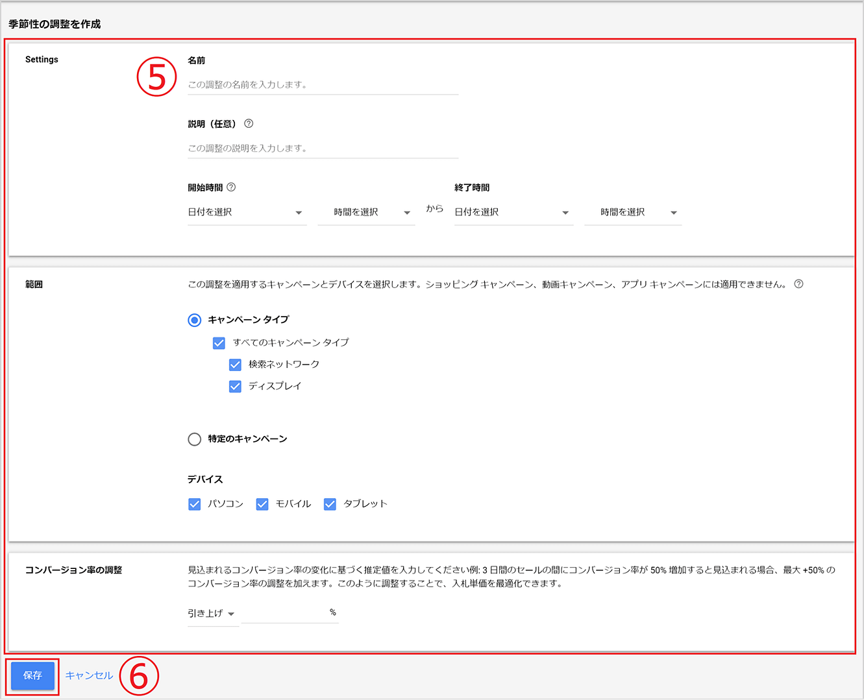Open the start date 日付を選択 dropdown
Screen dimensions: 864x700
tap(246, 213)
